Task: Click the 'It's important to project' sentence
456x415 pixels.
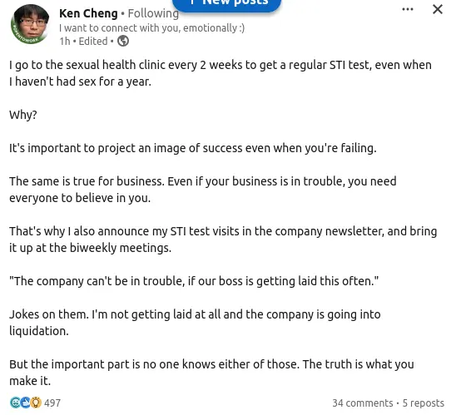Action: (193, 148)
